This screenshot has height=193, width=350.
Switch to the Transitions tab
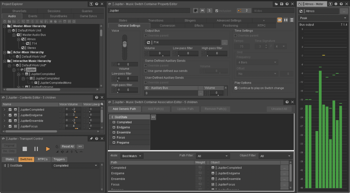coord(156,20)
